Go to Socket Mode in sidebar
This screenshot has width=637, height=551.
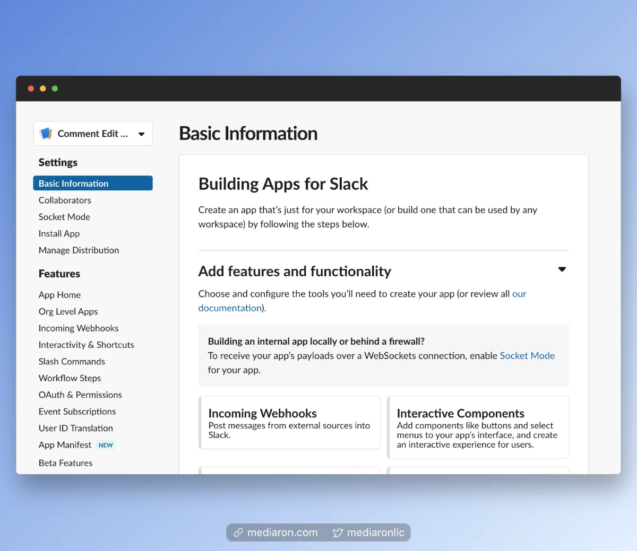(x=64, y=217)
